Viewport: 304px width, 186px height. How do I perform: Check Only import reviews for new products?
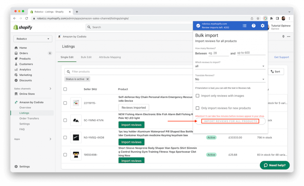(x=197, y=108)
